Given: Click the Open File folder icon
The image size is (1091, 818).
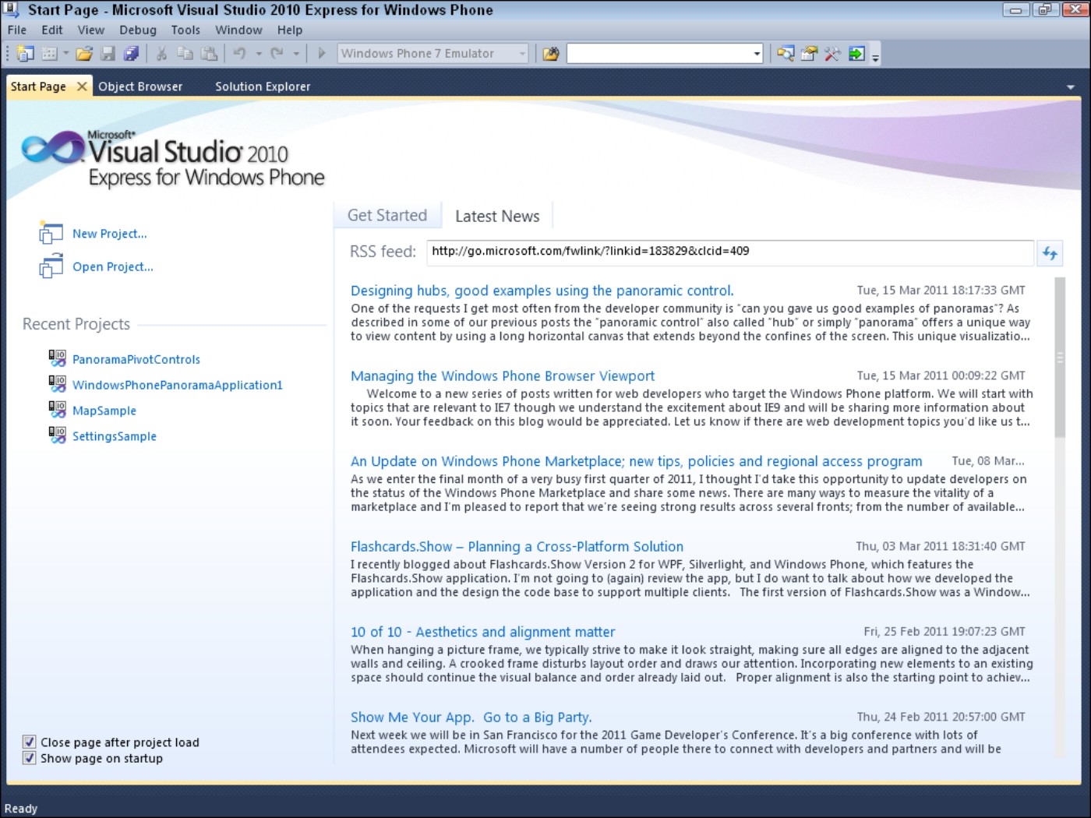Looking at the screenshot, I should [x=84, y=54].
